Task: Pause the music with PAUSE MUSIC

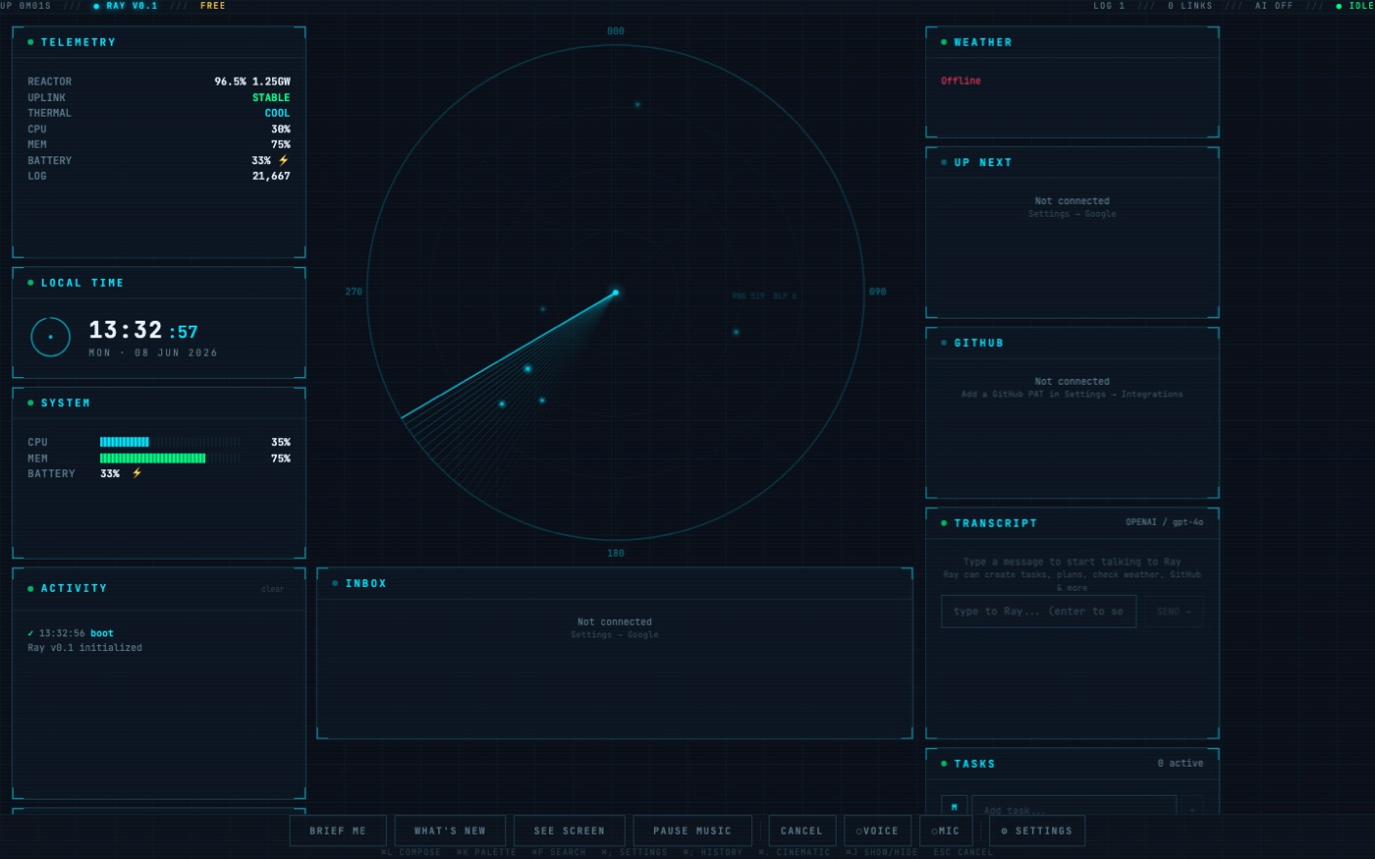Action: (x=692, y=831)
